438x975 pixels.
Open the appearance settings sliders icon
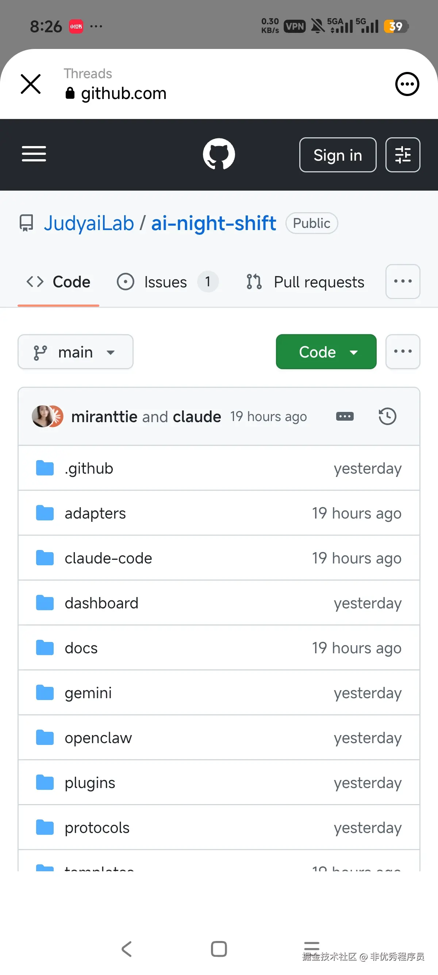pos(403,155)
